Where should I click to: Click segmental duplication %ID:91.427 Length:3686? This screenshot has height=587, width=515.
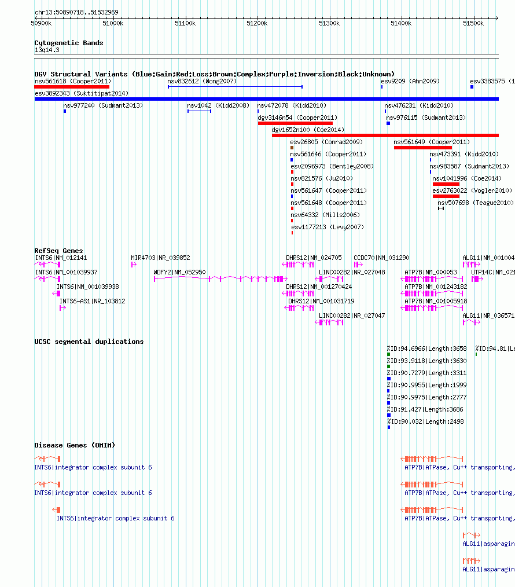(425, 409)
